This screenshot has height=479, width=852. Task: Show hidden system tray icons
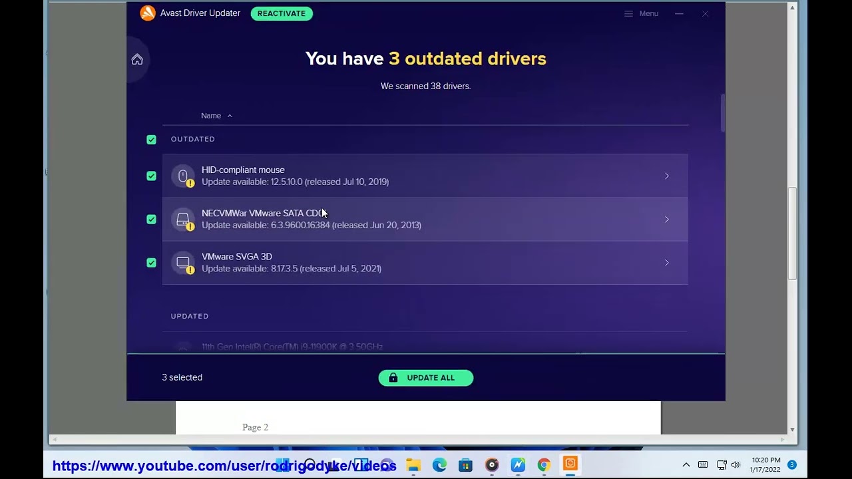click(x=686, y=465)
